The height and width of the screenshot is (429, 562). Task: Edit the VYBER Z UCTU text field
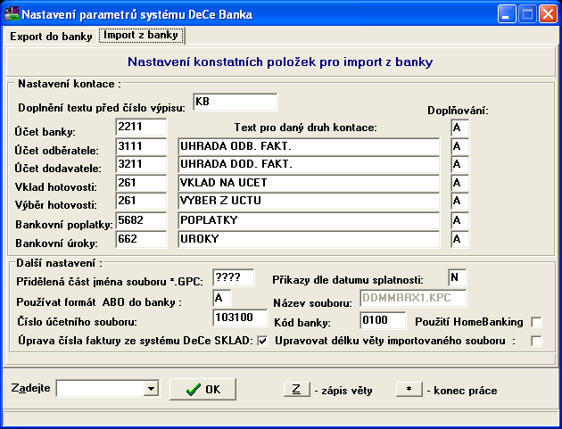(x=309, y=201)
